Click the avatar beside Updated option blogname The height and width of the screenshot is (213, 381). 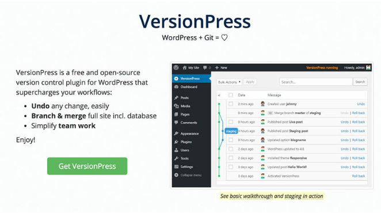coord(262,140)
